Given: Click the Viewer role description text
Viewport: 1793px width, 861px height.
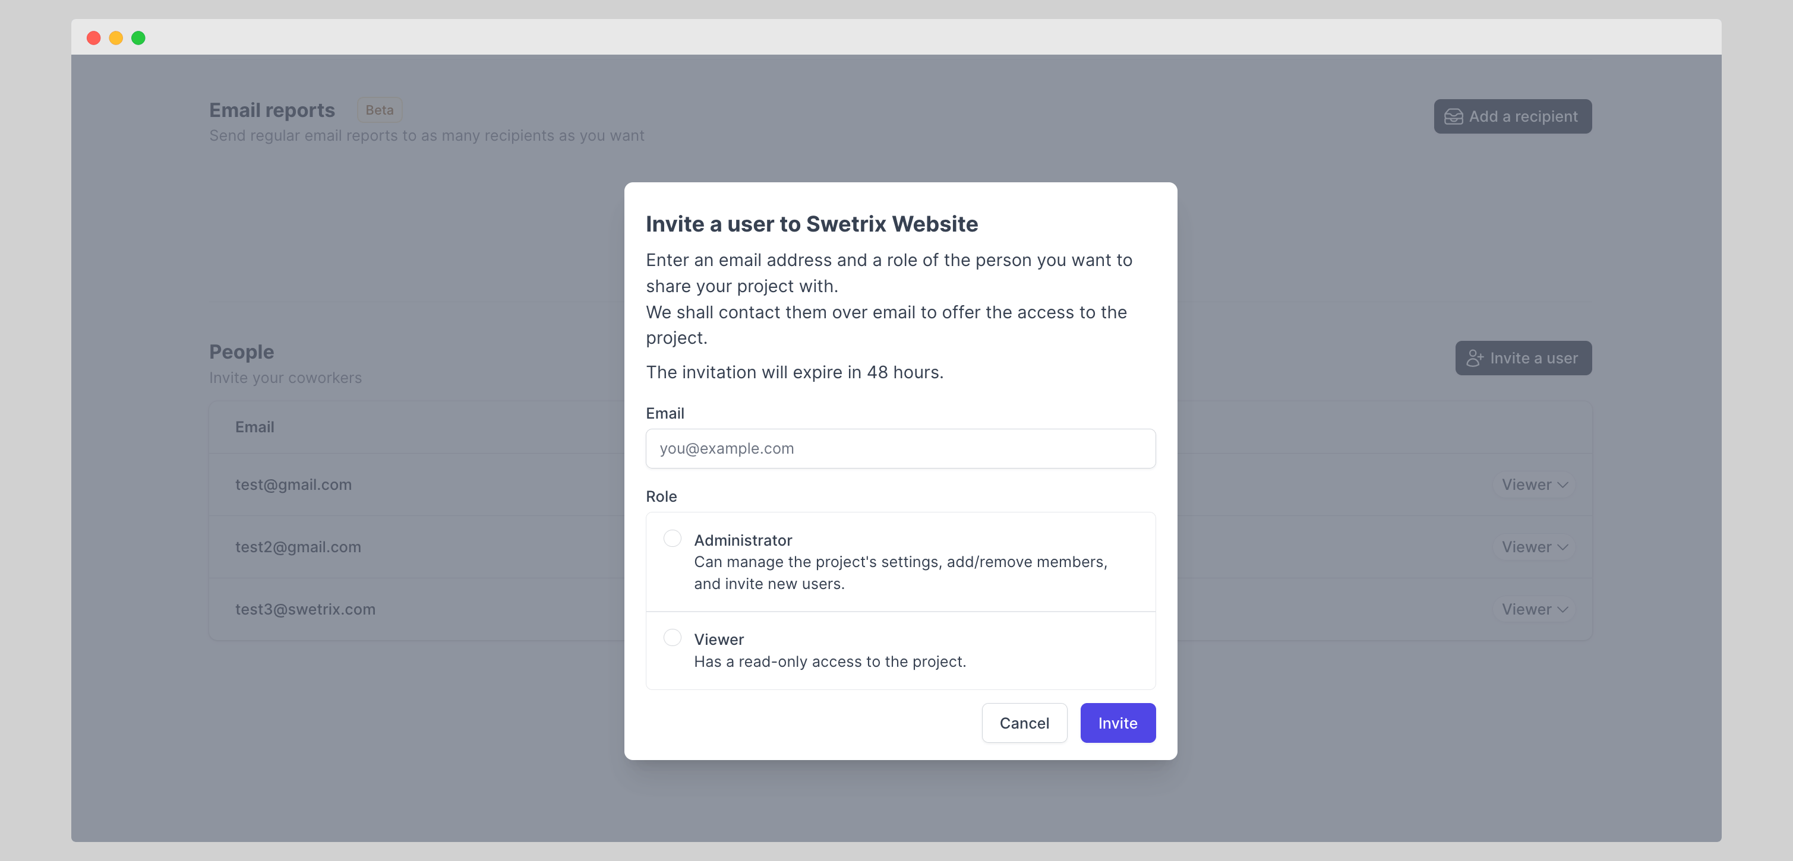Looking at the screenshot, I should point(830,661).
